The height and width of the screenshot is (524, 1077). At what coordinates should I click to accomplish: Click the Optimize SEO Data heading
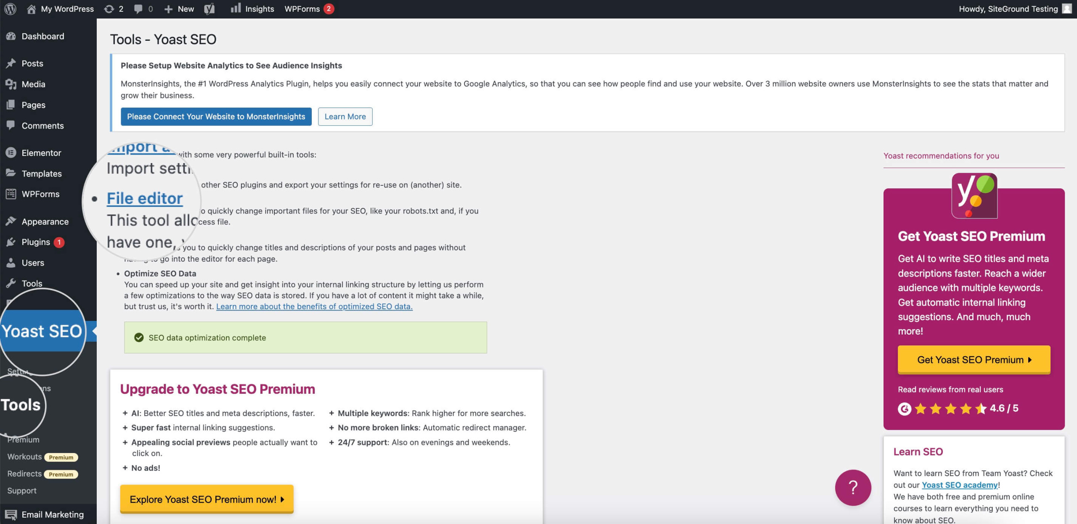(x=160, y=273)
